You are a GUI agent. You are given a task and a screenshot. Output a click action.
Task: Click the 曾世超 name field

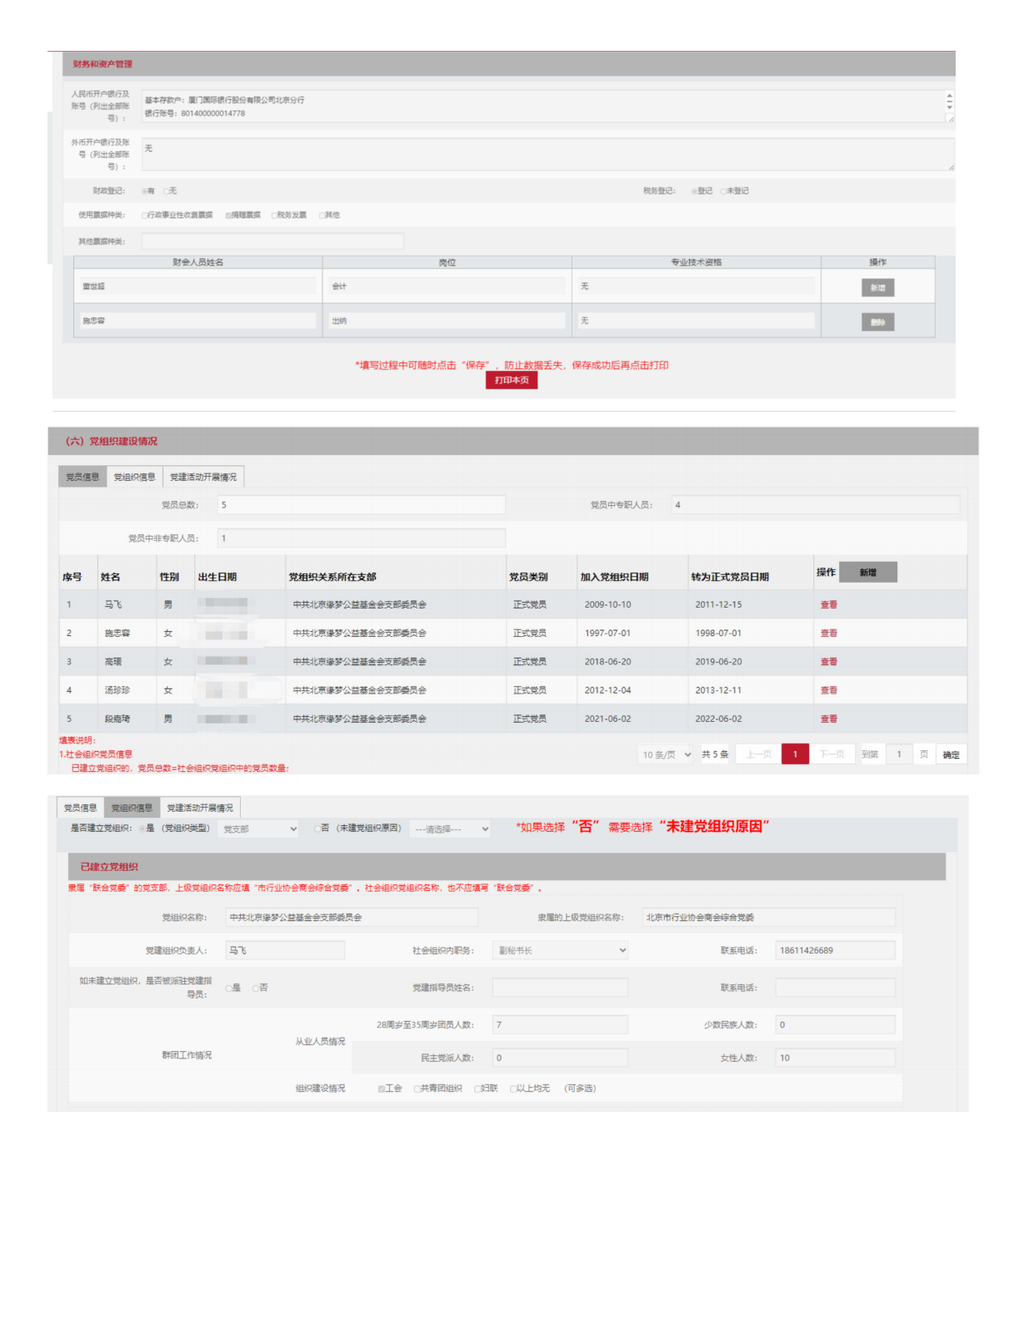click(197, 287)
